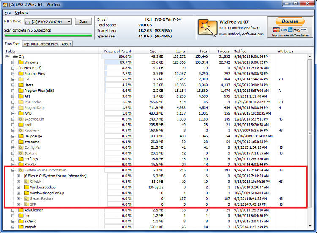
Task: Click the Hauppauge folder icon
Action: 21,136
